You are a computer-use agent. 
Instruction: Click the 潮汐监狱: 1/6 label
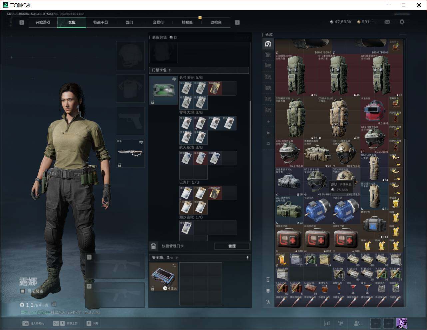click(x=191, y=217)
